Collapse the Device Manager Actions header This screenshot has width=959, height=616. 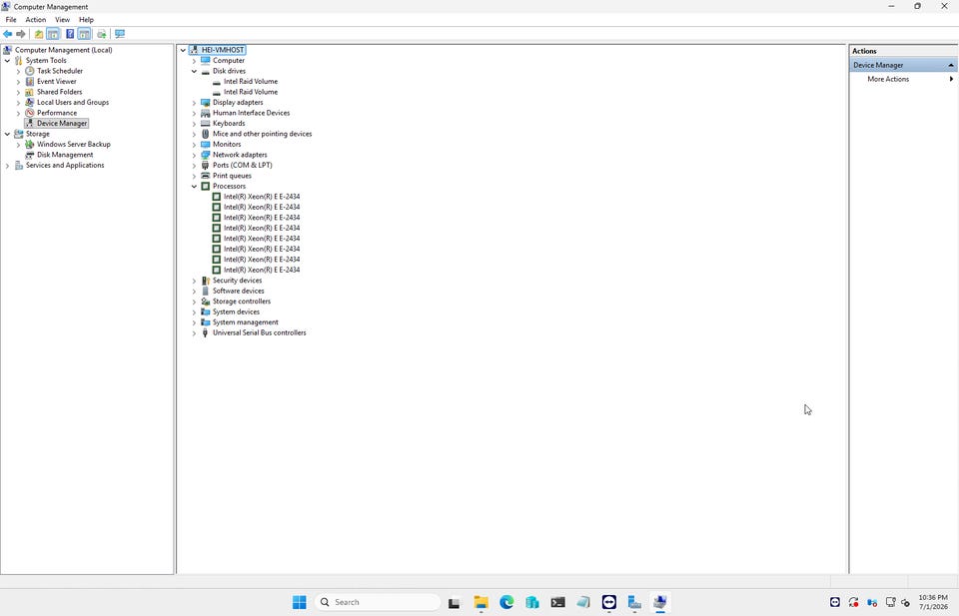(x=951, y=65)
